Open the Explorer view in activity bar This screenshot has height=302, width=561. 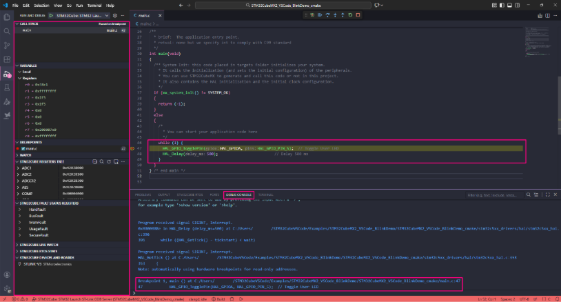pos(8,16)
